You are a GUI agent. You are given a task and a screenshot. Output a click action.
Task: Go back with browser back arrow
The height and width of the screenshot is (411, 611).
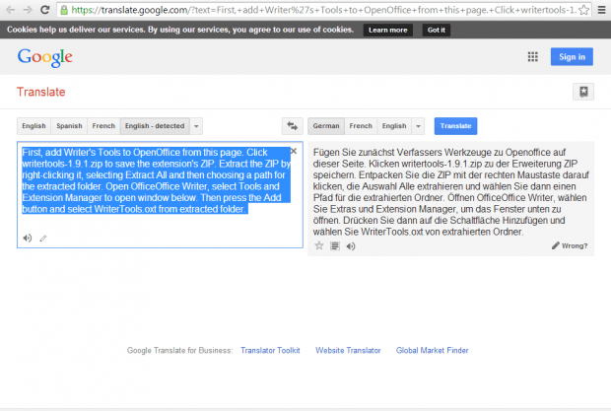[x=11, y=10]
